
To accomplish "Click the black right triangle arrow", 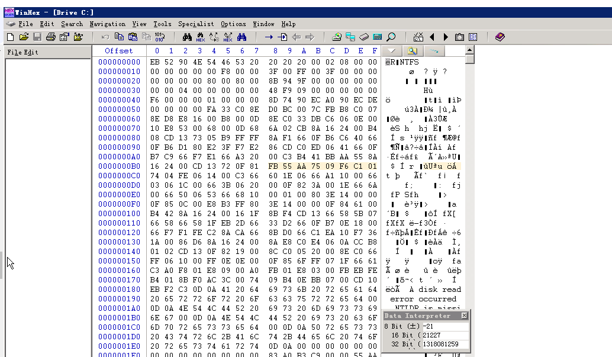I will (446, 37).
